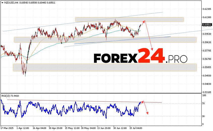
Task: Select the RSI scale level 100
Action: click(204, 95)
